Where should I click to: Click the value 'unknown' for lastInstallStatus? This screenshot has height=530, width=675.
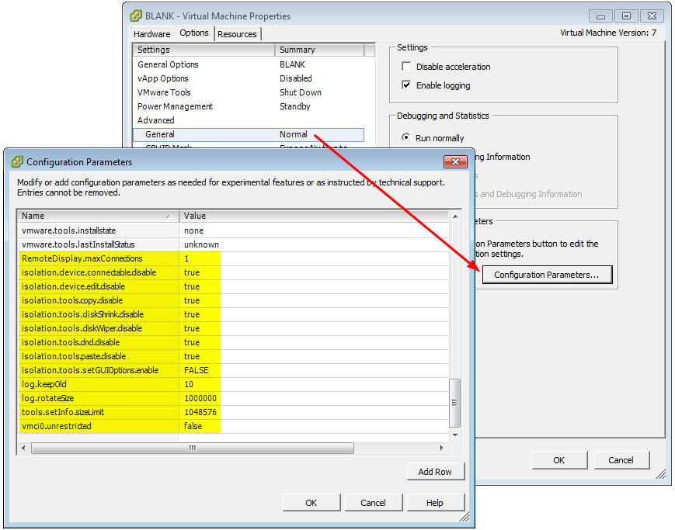201,244
